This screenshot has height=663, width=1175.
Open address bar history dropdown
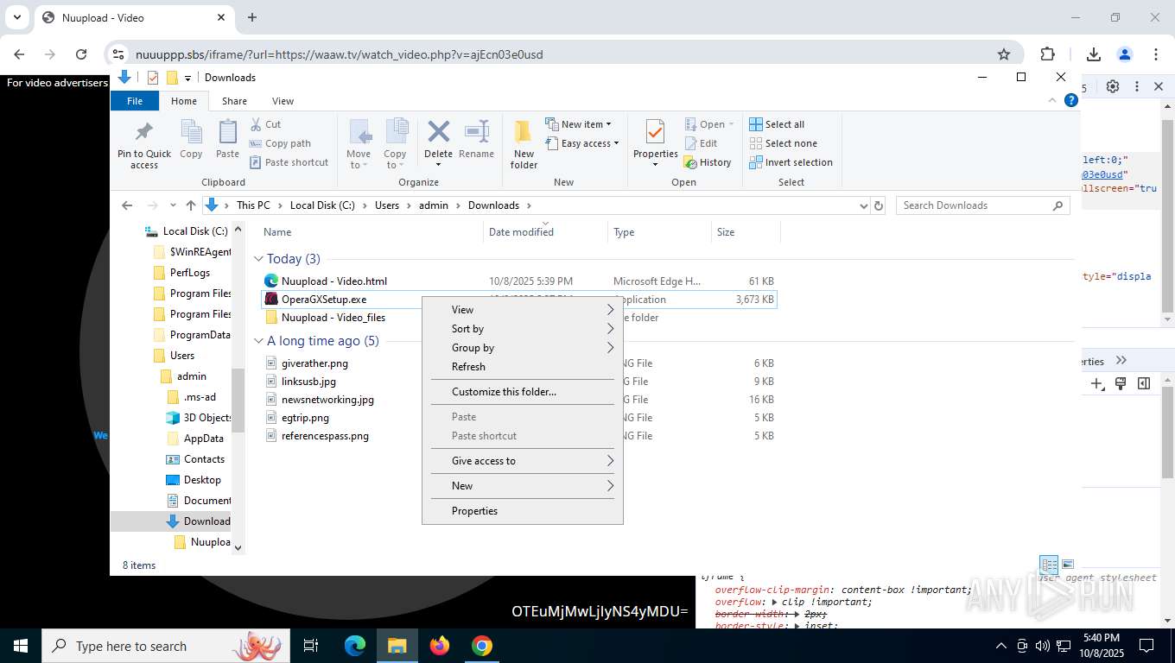point(863,205)
